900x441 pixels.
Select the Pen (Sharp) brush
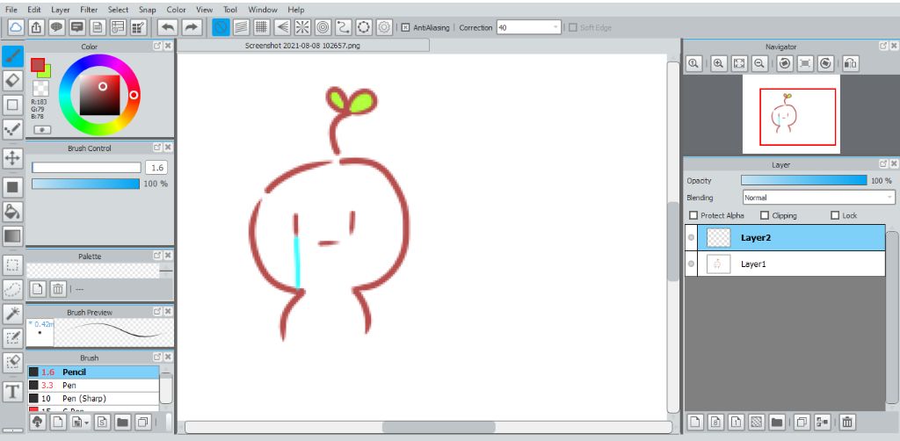click(x=93, y=398)
